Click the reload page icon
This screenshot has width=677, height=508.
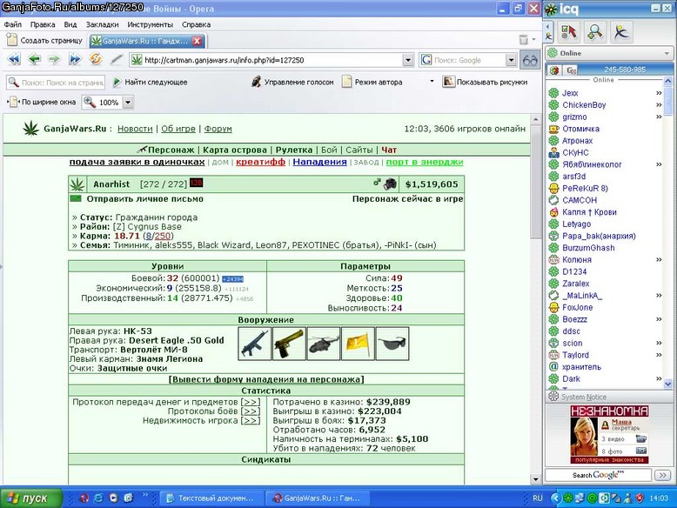pos(96,58)
